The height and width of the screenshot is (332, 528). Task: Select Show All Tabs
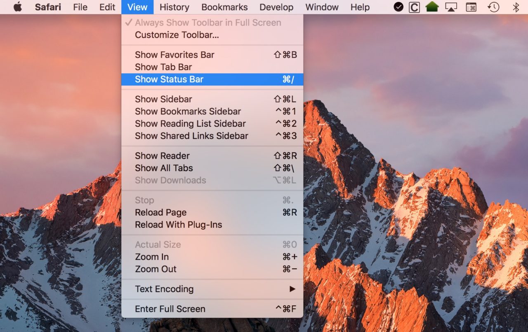(212, 168)
